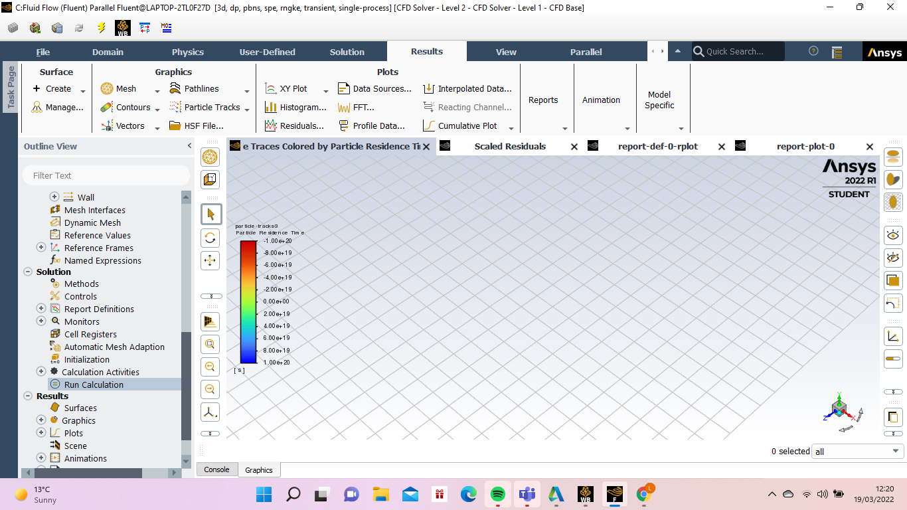Select the rotate view tool
Screen dimensions: 907x510
click(210, 238)
